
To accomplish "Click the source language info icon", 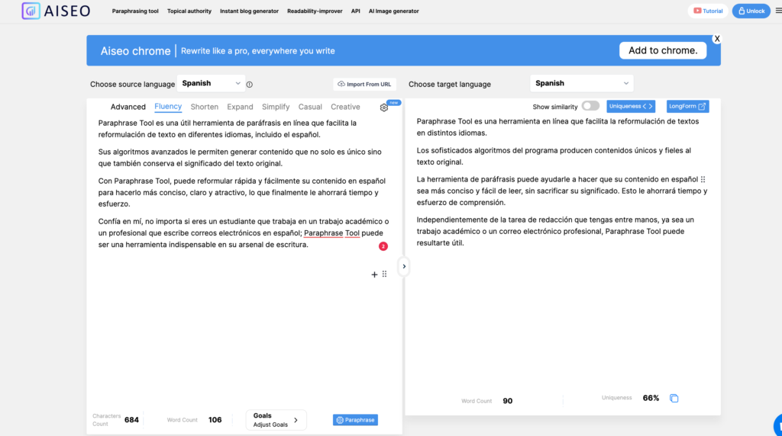I will click(x=250, y=85).
